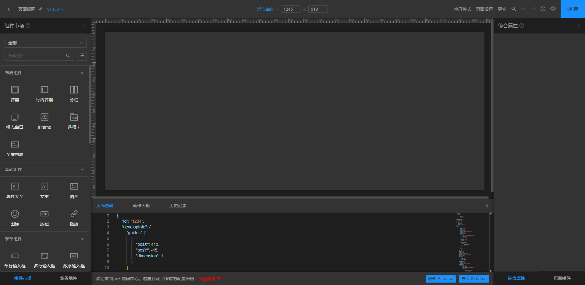Edit the page title with pencil icon

41,9
